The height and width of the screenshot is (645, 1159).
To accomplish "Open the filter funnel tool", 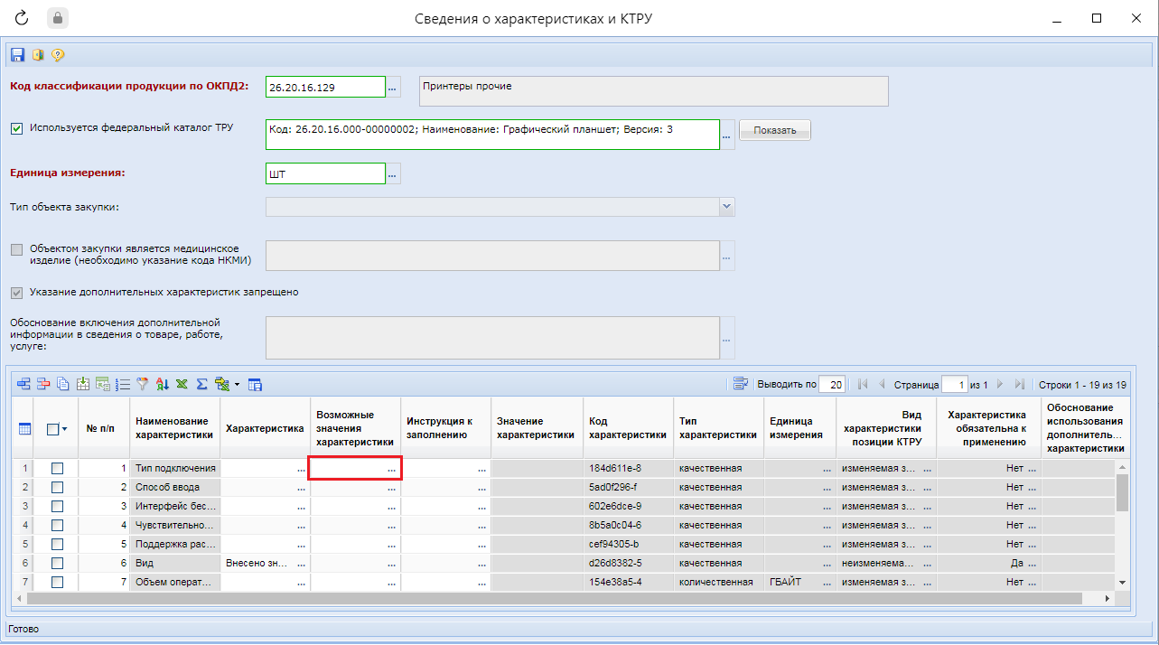I will 143,384.
